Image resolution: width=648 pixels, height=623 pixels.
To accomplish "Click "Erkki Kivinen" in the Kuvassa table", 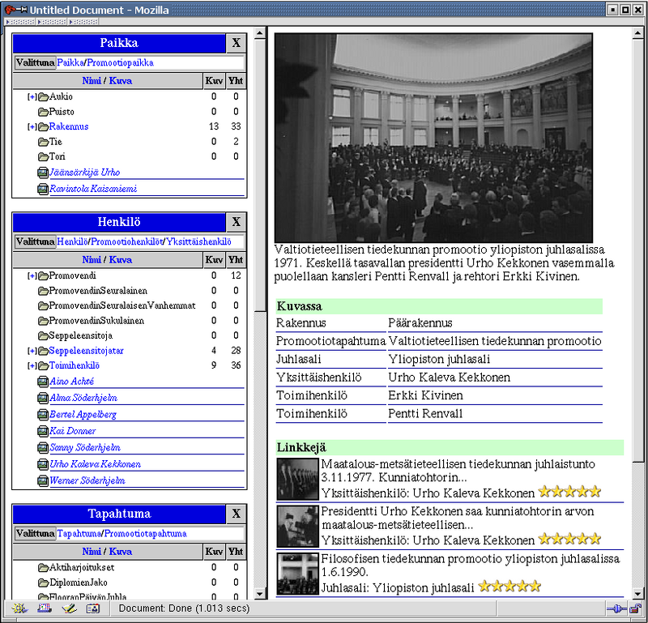I will click(x=426, y=395).
